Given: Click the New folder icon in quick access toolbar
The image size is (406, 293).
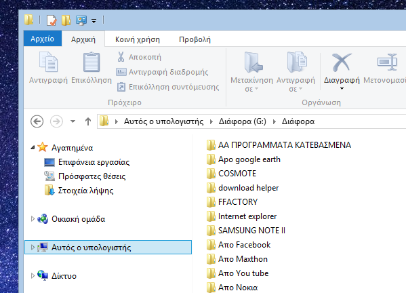Looking at the screenshot, I should tap(66, 20).
